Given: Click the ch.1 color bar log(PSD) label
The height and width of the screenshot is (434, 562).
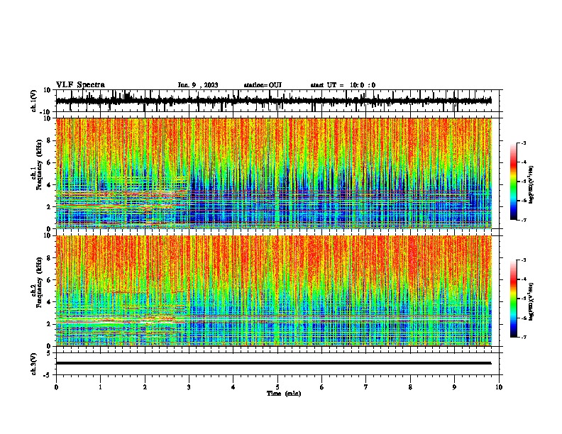Looking at the screenshot, I should click(531, 185).
